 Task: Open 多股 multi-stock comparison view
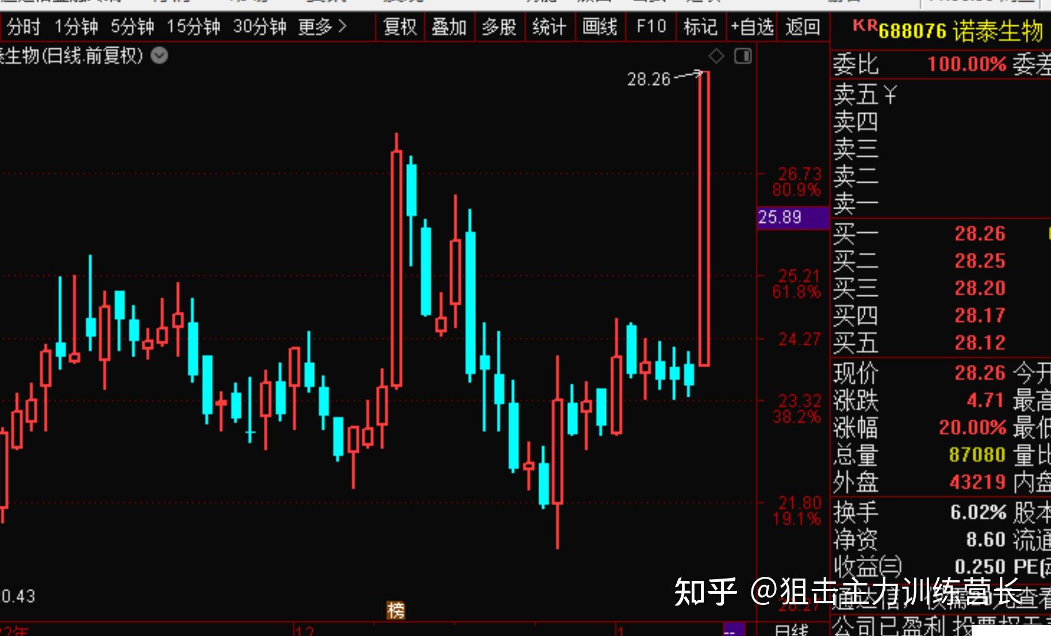point(500,26)
